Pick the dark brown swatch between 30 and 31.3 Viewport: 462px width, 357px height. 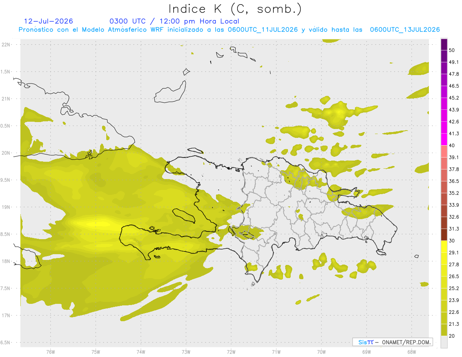(444, 235)
